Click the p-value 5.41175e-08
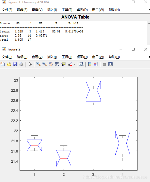150x182 pixels. click(74, 31)
